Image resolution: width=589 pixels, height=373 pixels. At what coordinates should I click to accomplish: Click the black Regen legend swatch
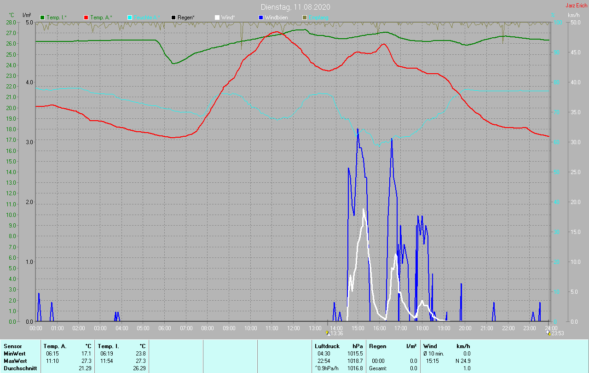(173, 17)
